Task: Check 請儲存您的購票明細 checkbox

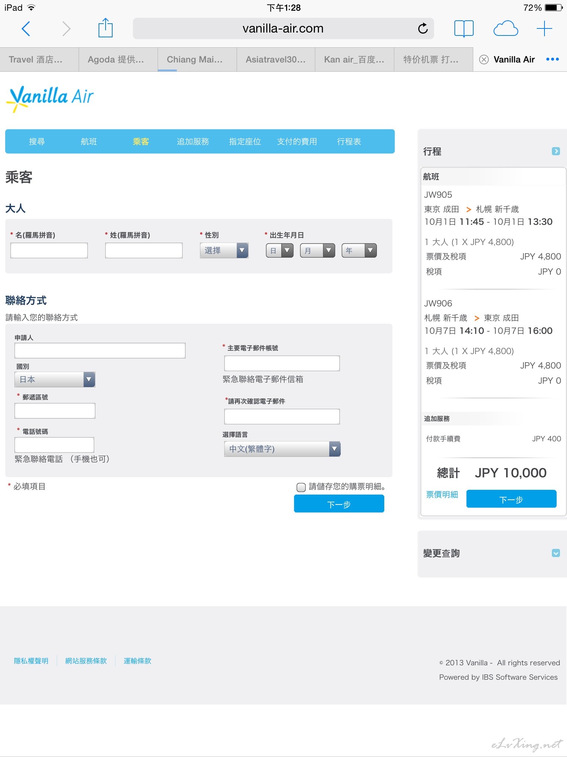Action: pyautogui.click(x=301, y=487)
